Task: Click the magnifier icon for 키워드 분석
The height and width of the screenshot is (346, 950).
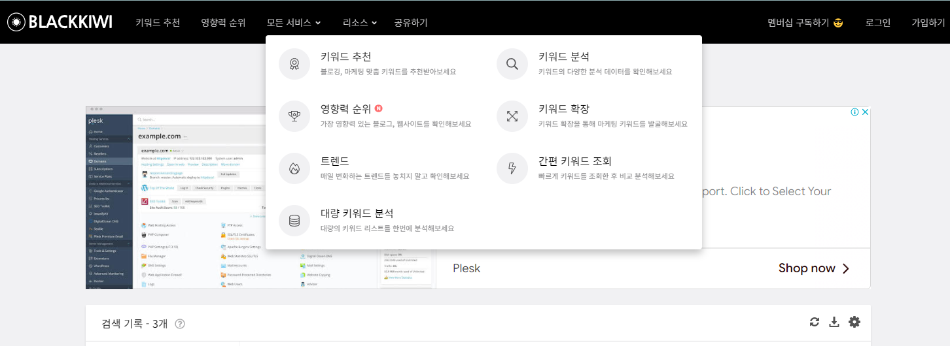Action: [x=512, y=64]
